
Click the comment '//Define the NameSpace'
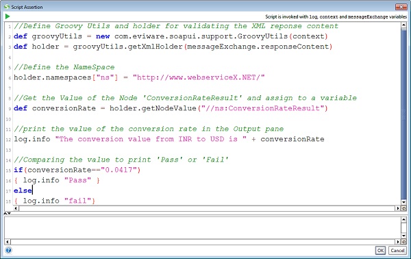(x=64, y=67)
